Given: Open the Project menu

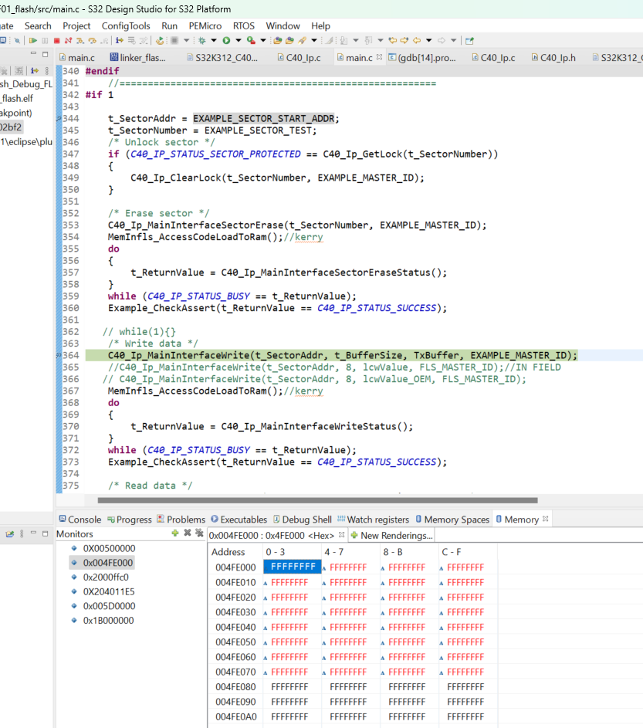Looking at the screenshot, I should click(x=76, y=26).
